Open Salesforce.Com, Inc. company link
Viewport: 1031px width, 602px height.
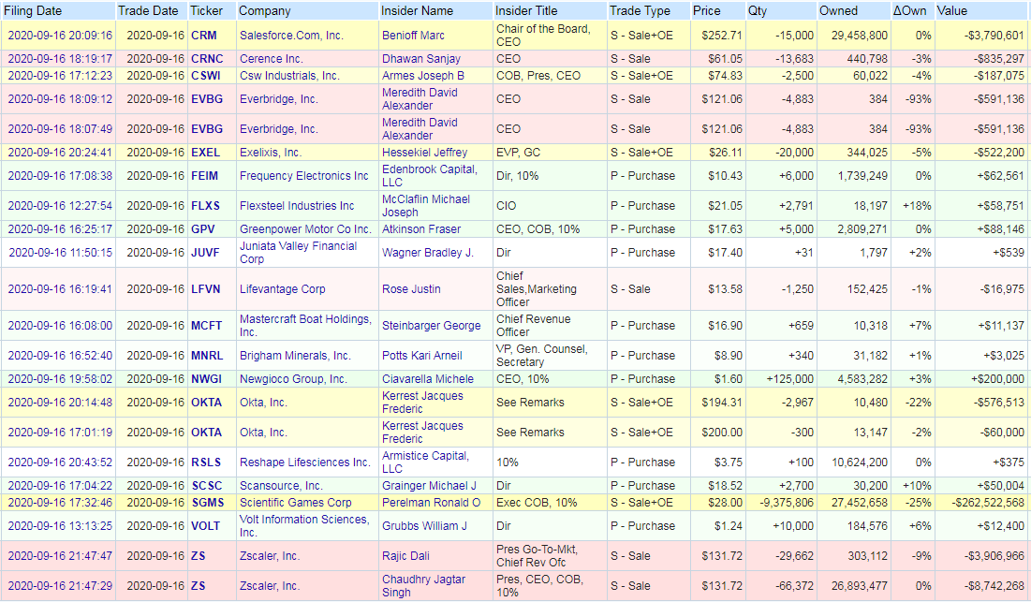291,36
